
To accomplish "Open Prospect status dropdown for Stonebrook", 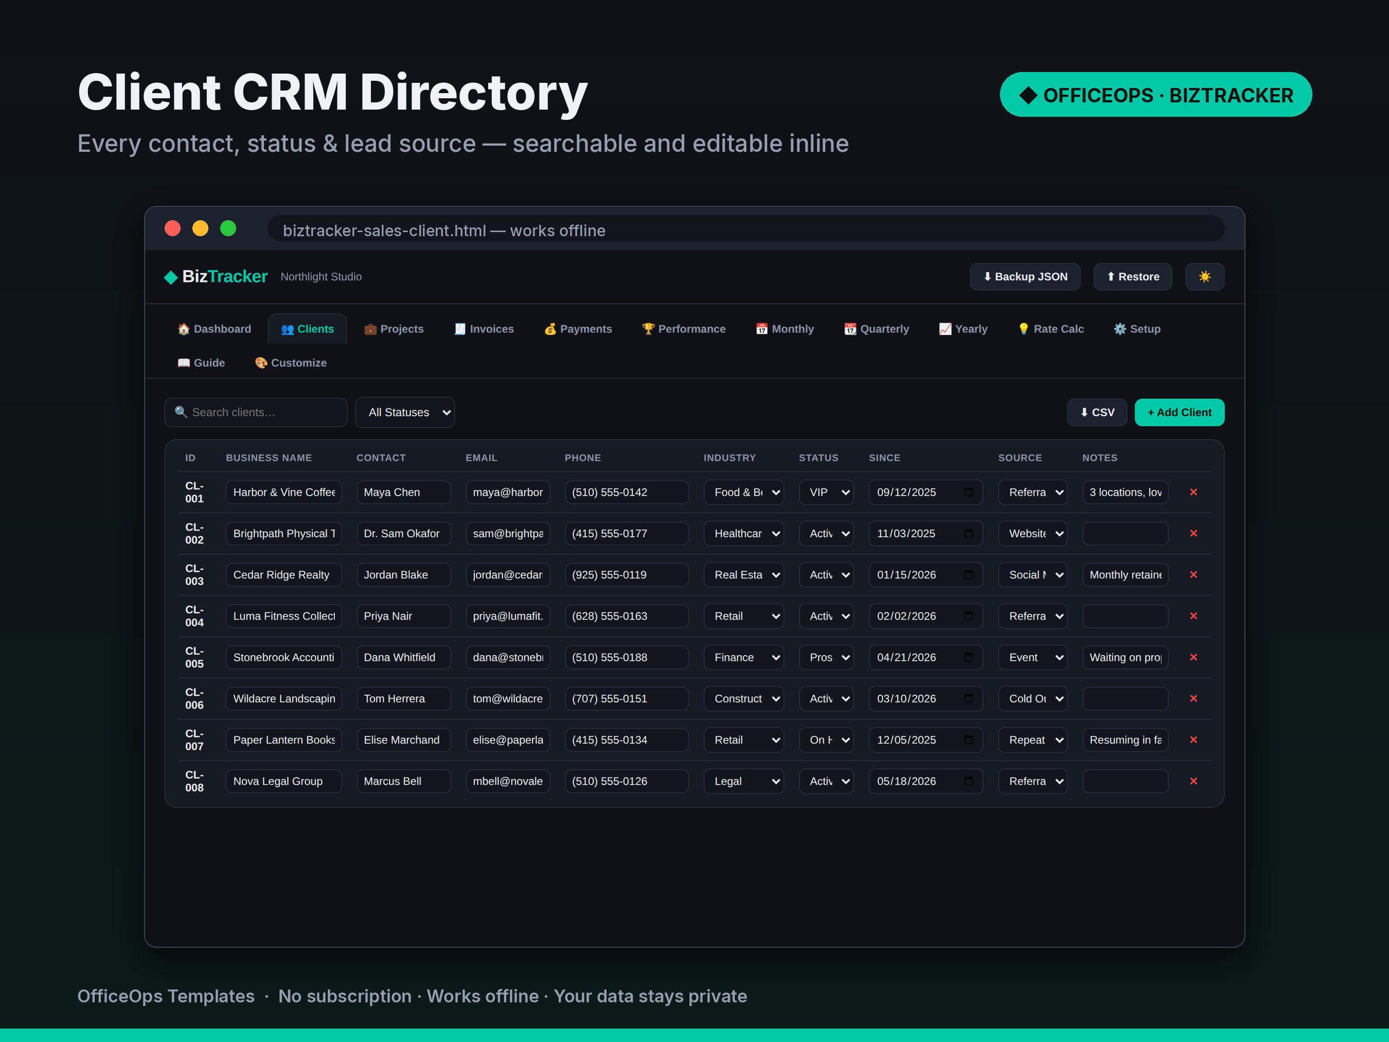I will [826, 657].
